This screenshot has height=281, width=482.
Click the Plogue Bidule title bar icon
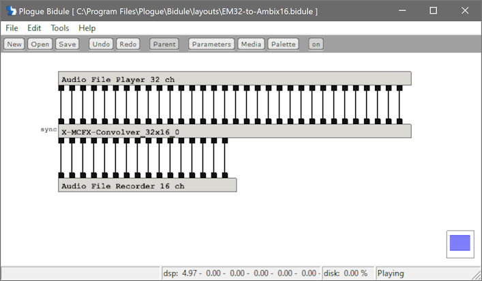pyautogui.click(x=11, y=11)
